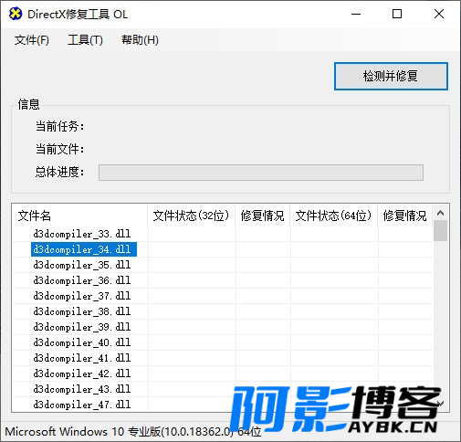This screenshot has height=442, width=461.
Task: Click the 检测并修复 button
Action: 391,76
